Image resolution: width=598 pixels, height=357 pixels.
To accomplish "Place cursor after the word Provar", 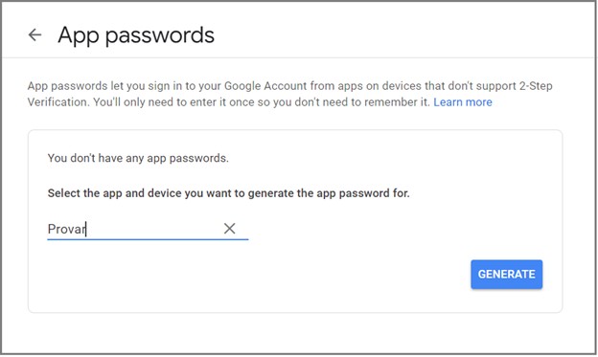I will pyautogui.click(x=86, y=229).
